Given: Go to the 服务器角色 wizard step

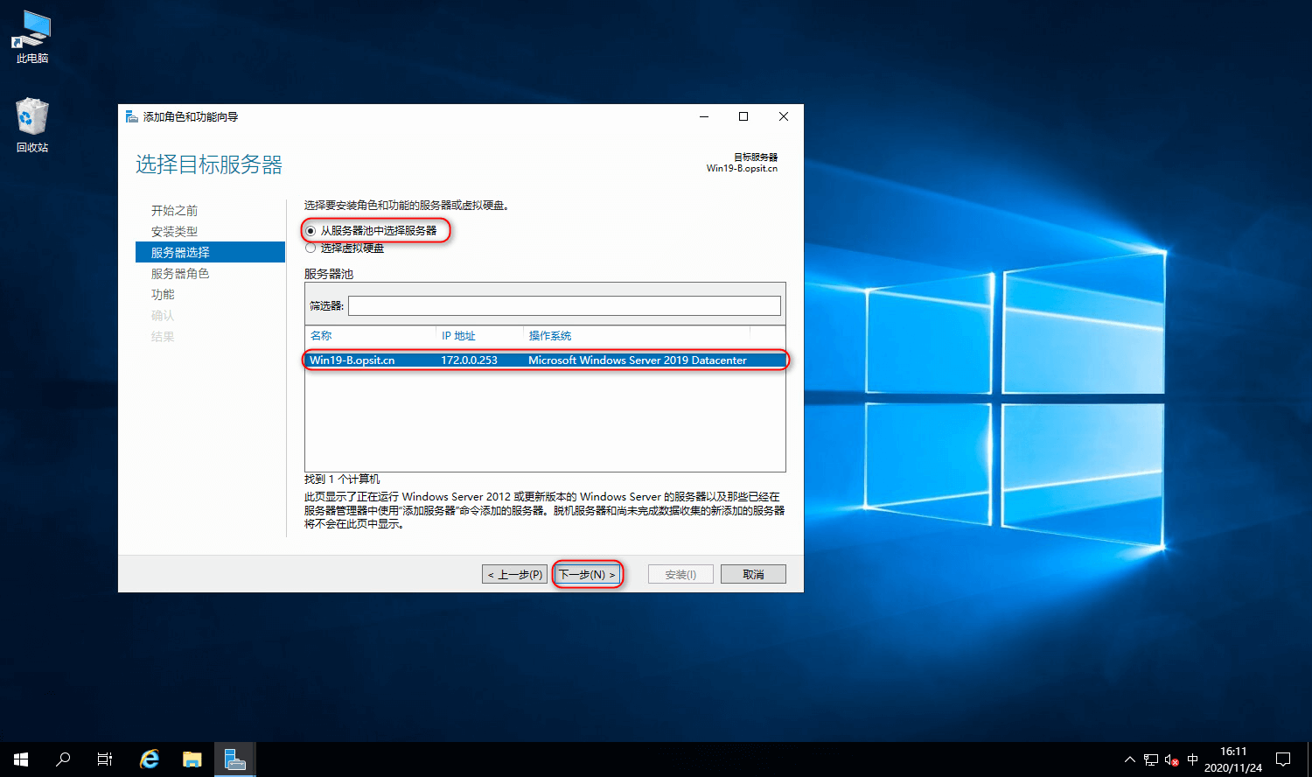Looking at the screenshot, I should (180, 273).
